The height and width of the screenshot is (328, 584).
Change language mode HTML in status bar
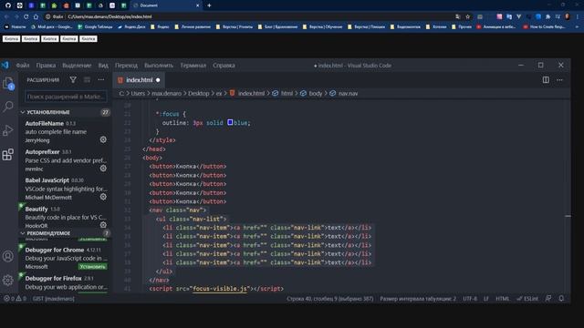click(503, 299)
